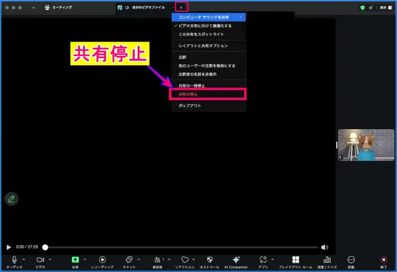Click the Video camera icon
This screenshot has height=272, width=397.
(40, 259)
